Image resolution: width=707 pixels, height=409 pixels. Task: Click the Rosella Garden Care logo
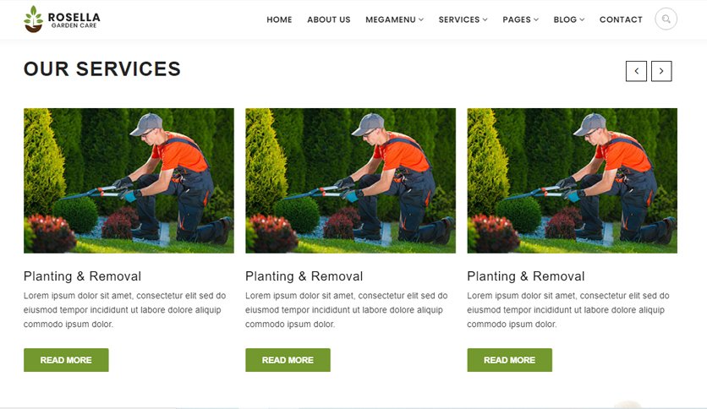tap(62, 19)
